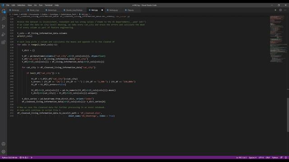Open the Source Control view
289x162 pixels.
click(4, 27)
